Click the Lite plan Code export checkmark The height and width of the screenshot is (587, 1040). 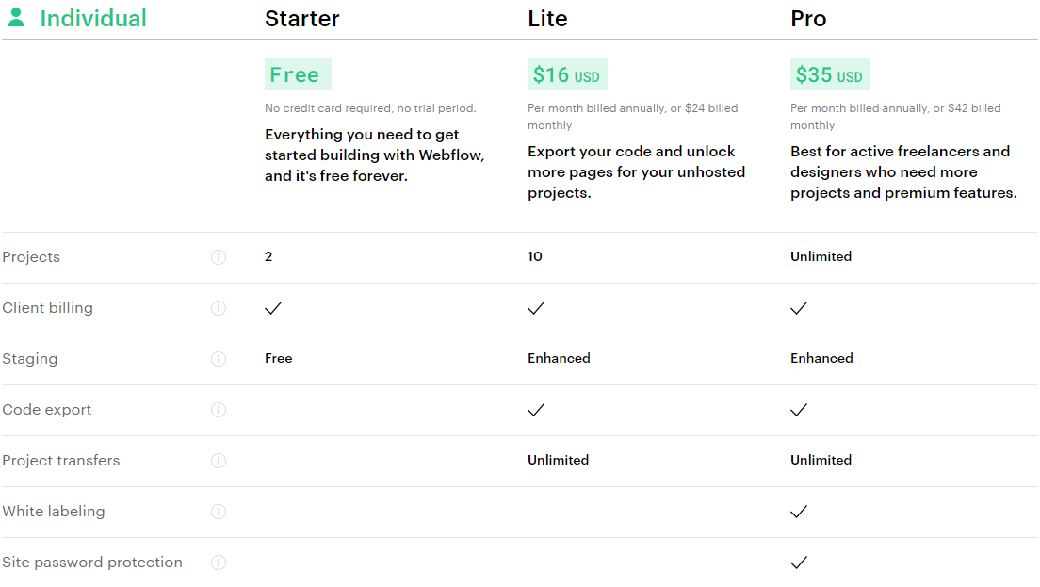(x=536, y=410)
